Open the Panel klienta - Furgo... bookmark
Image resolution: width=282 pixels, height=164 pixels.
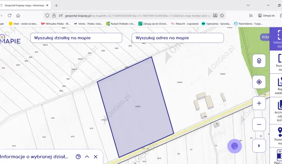tap(248, 24)
